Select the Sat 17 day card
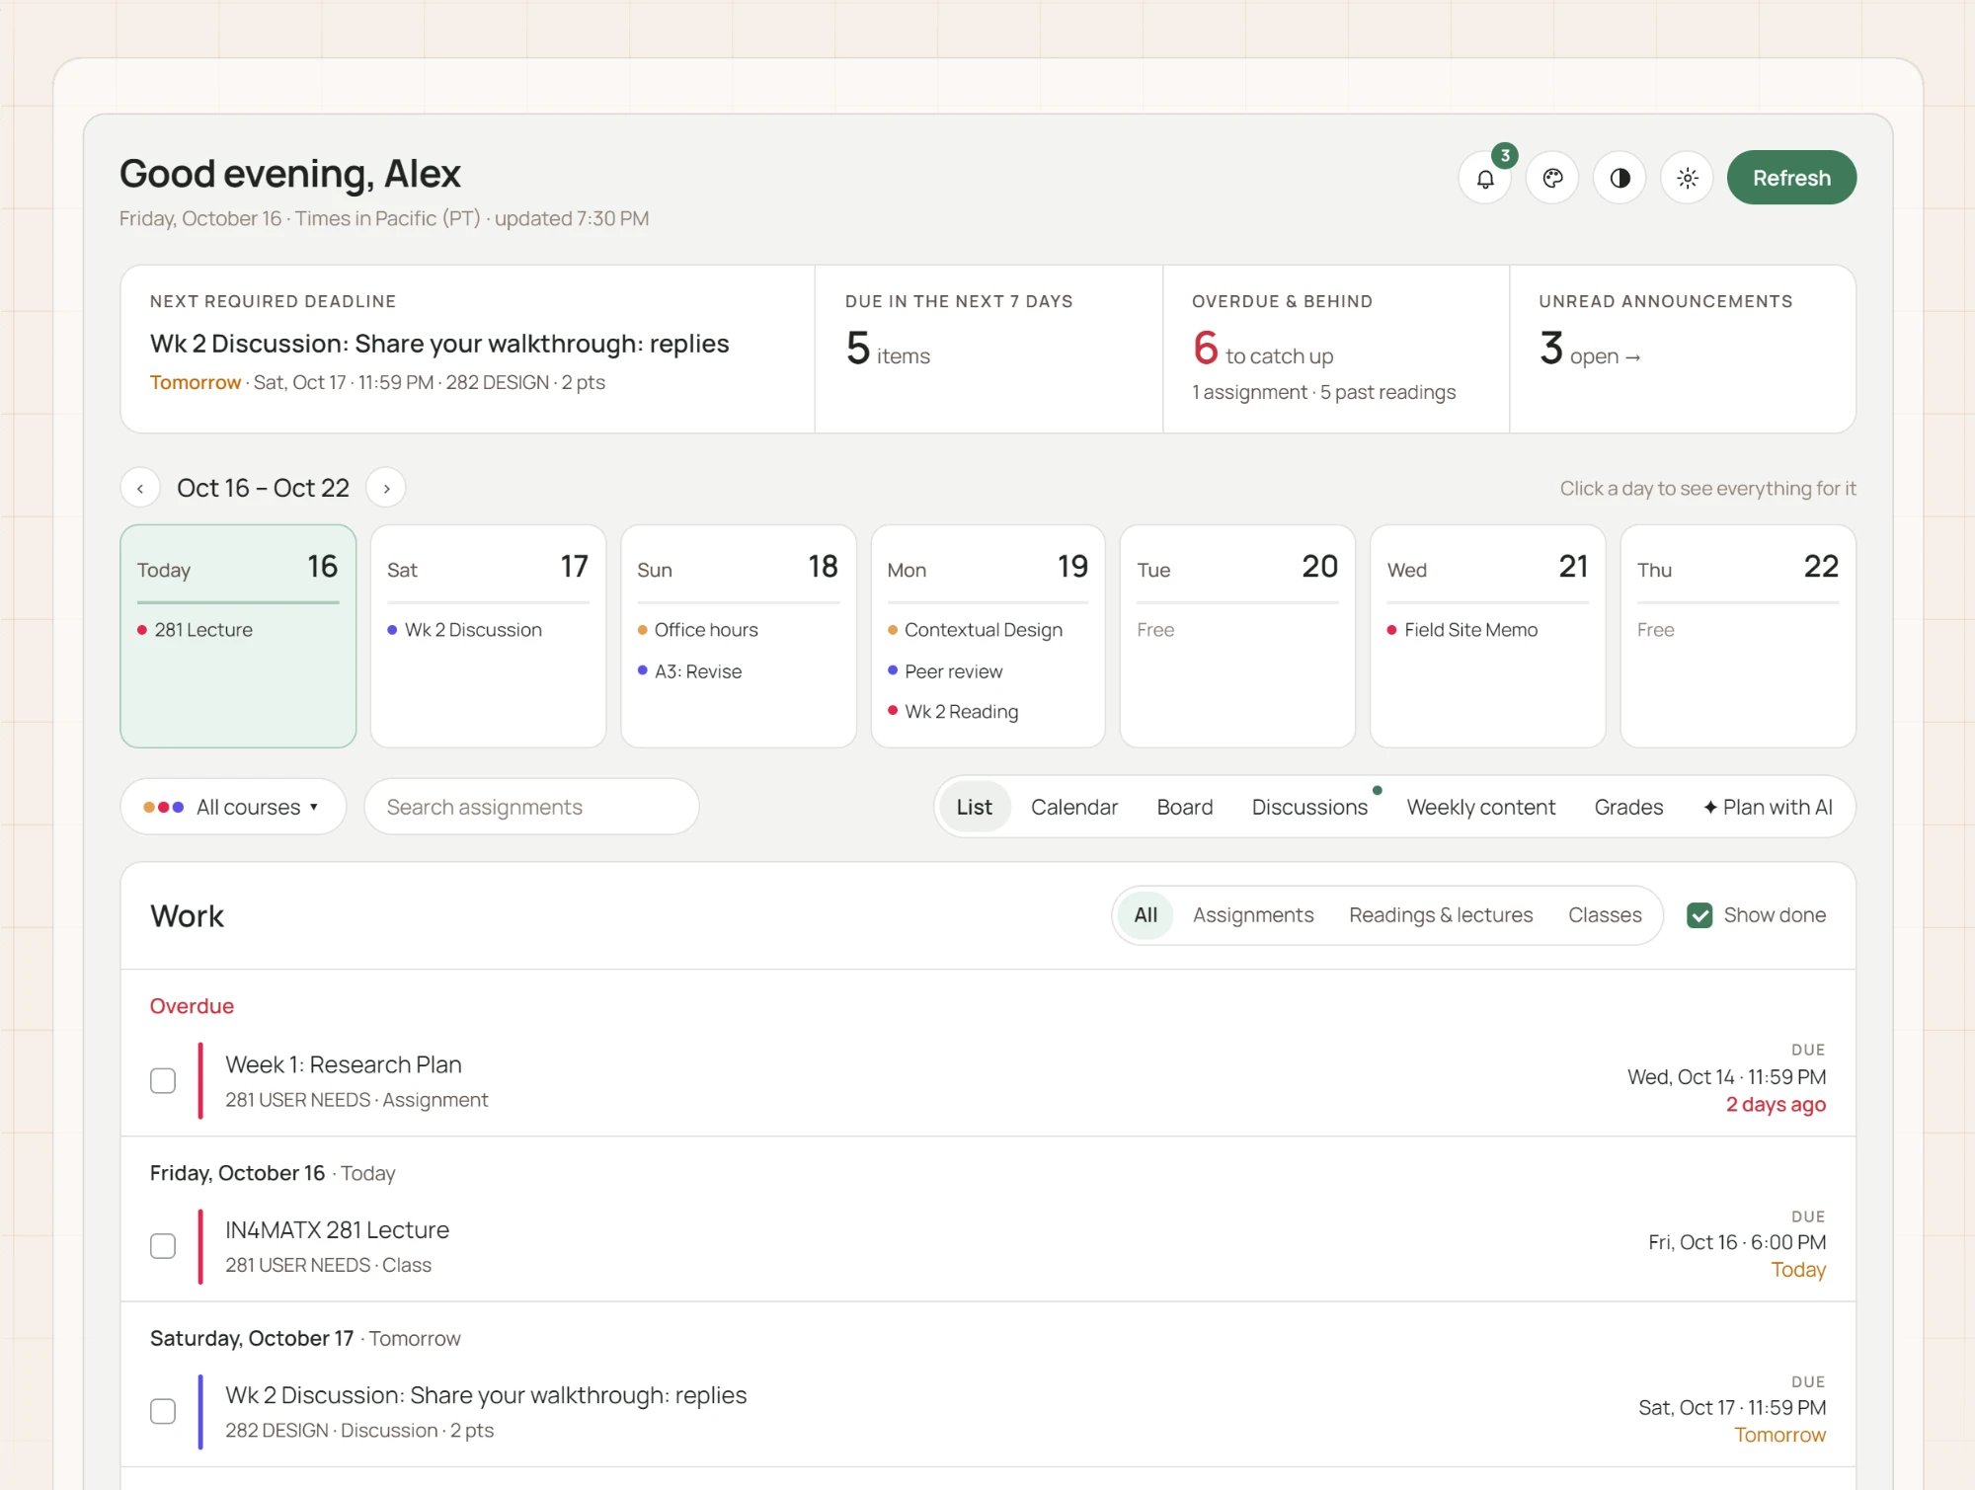The image size is (1975, 1490). [488, 636]
